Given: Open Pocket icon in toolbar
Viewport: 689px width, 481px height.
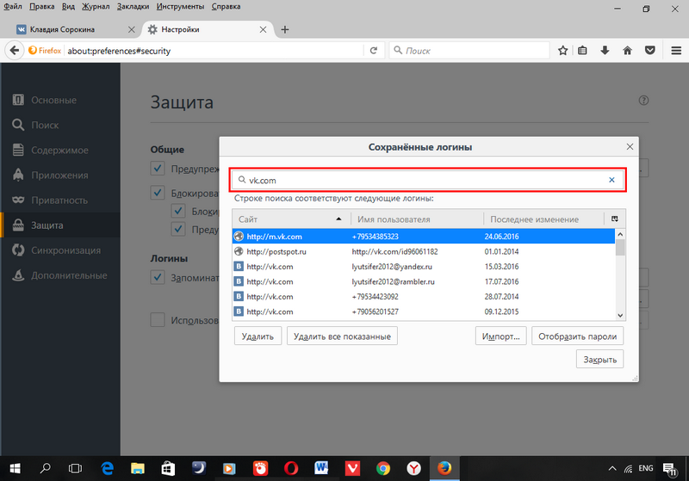Looking at the screenshot, I should 650,51.
